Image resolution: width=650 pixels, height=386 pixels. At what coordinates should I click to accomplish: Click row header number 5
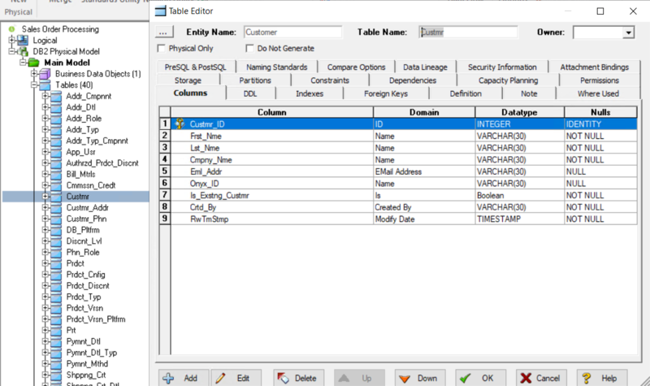(165, 171)
